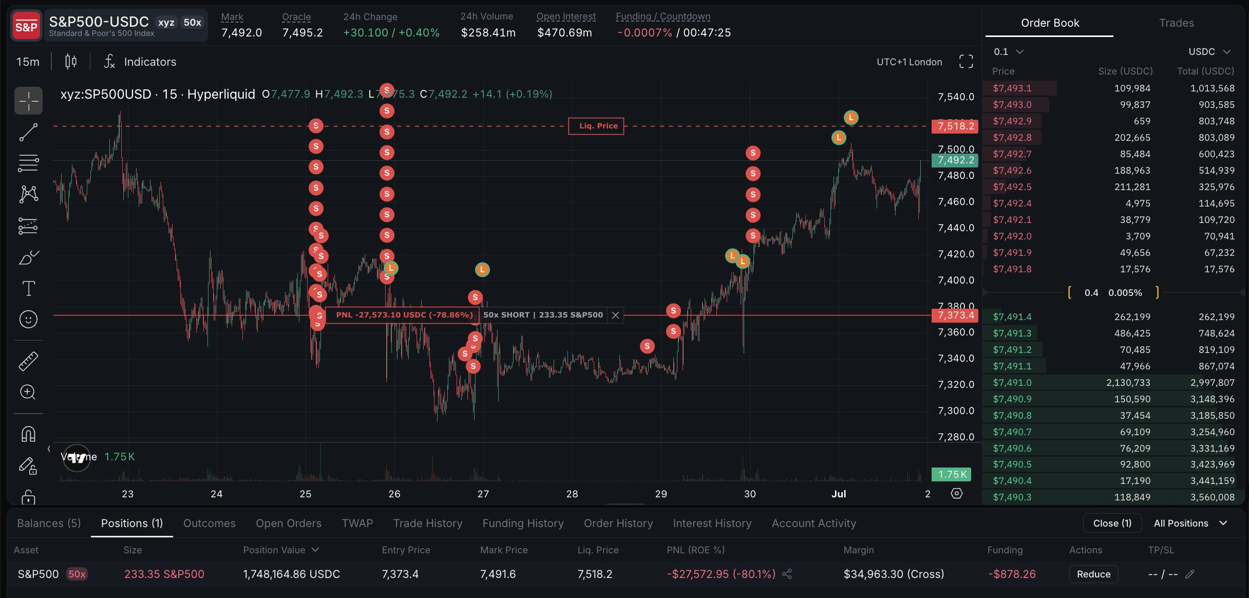Close the 50x SHORT position line
Viewport: 1249px width, 598px height.
pyautogui.click(x=615, y=315)
